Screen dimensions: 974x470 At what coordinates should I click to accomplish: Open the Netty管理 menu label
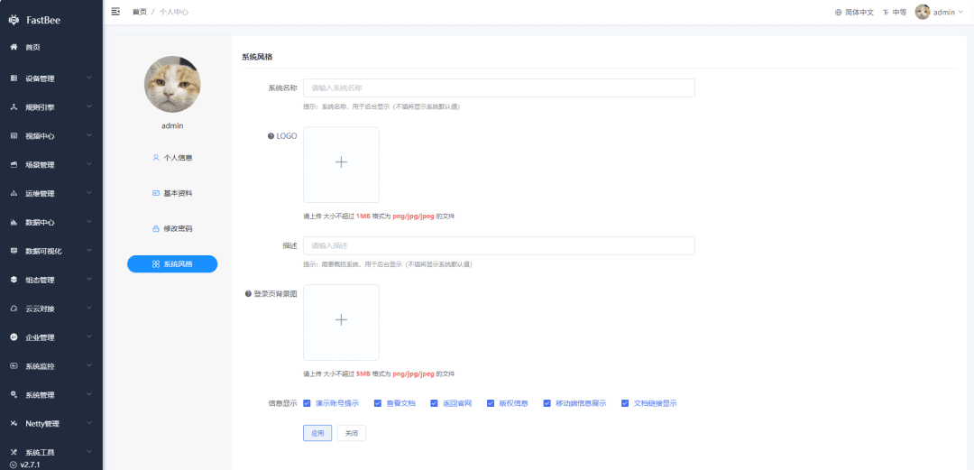[42, 424]
